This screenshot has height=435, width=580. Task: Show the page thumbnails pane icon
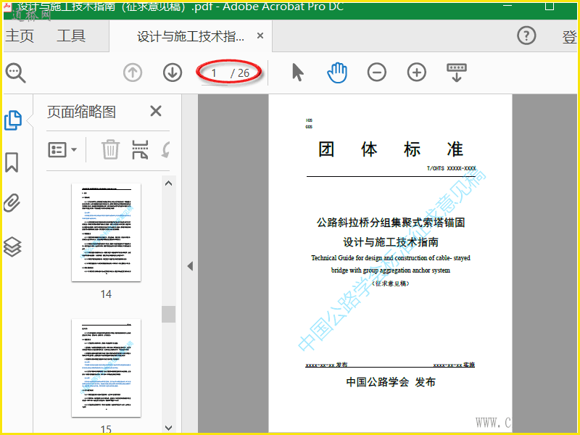[x=13, y=120]
